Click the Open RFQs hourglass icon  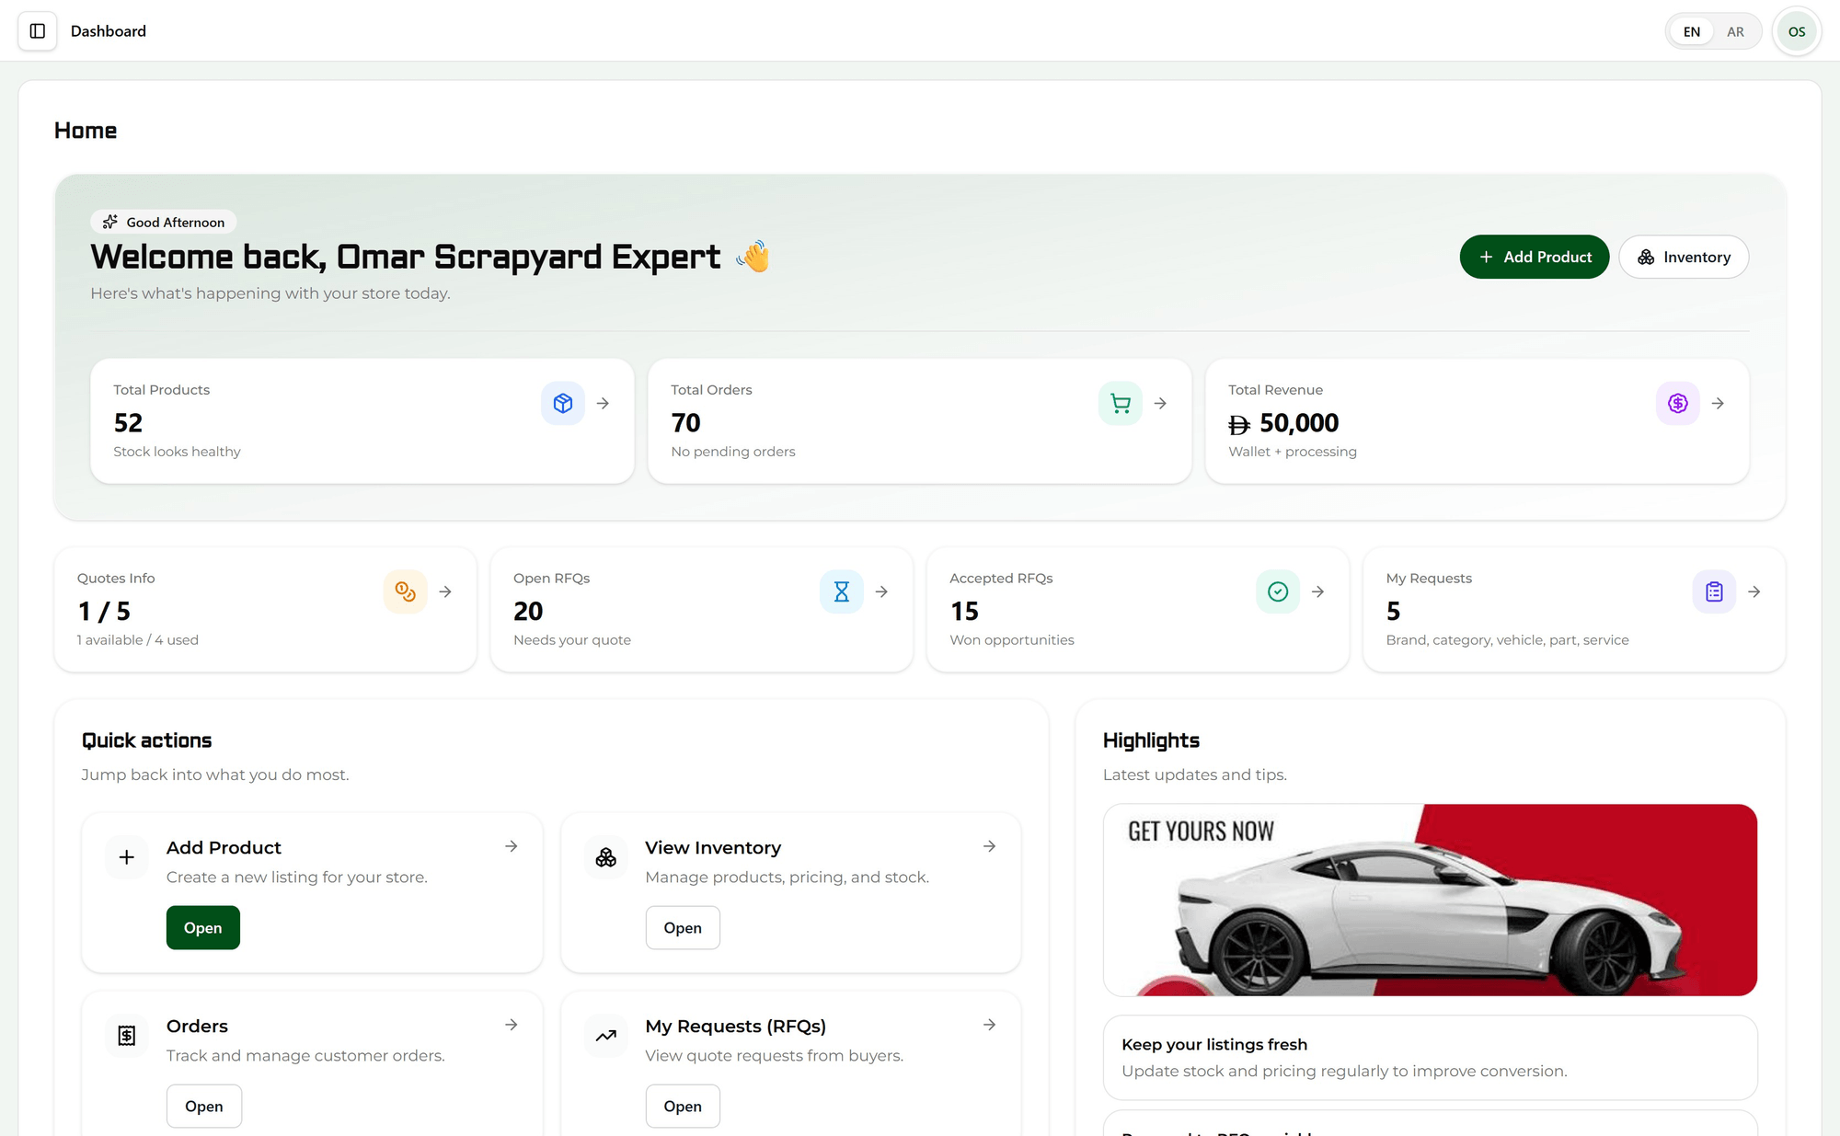click(842, 591)
